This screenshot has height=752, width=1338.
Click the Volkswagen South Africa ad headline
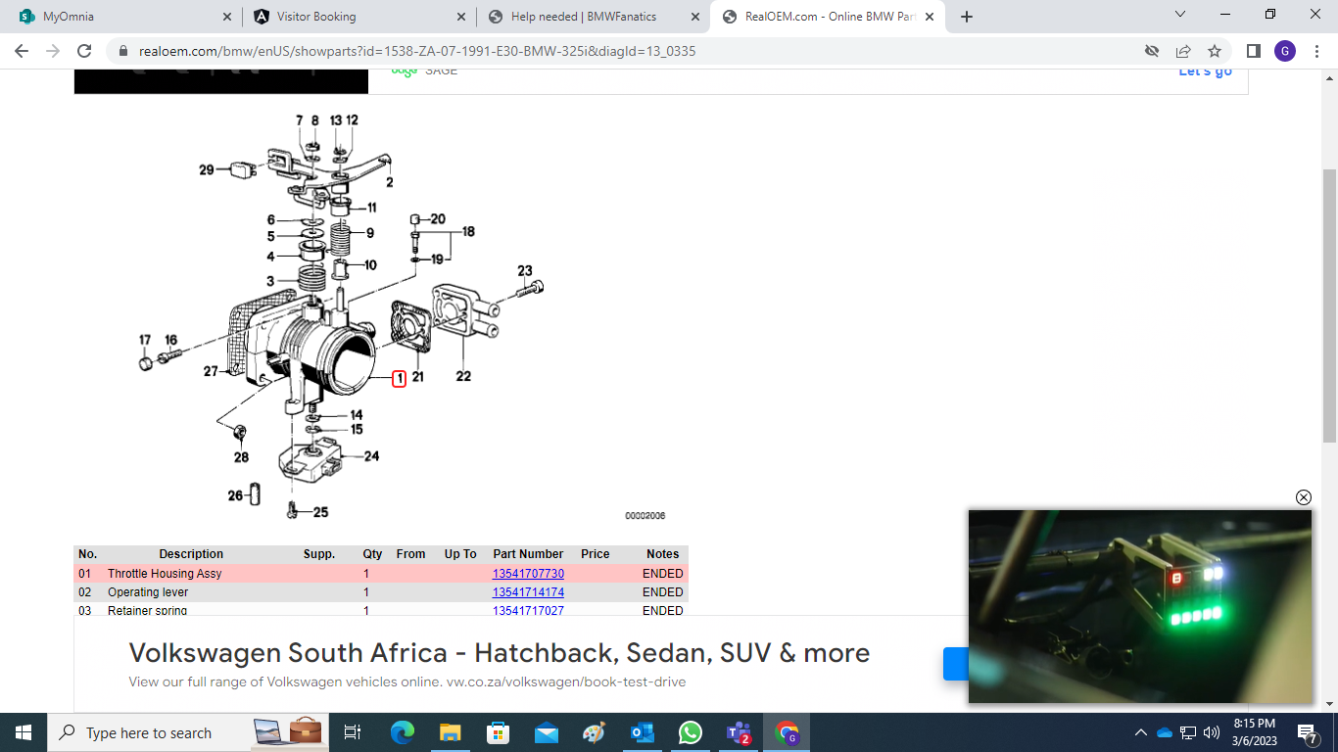pos(500,653)
